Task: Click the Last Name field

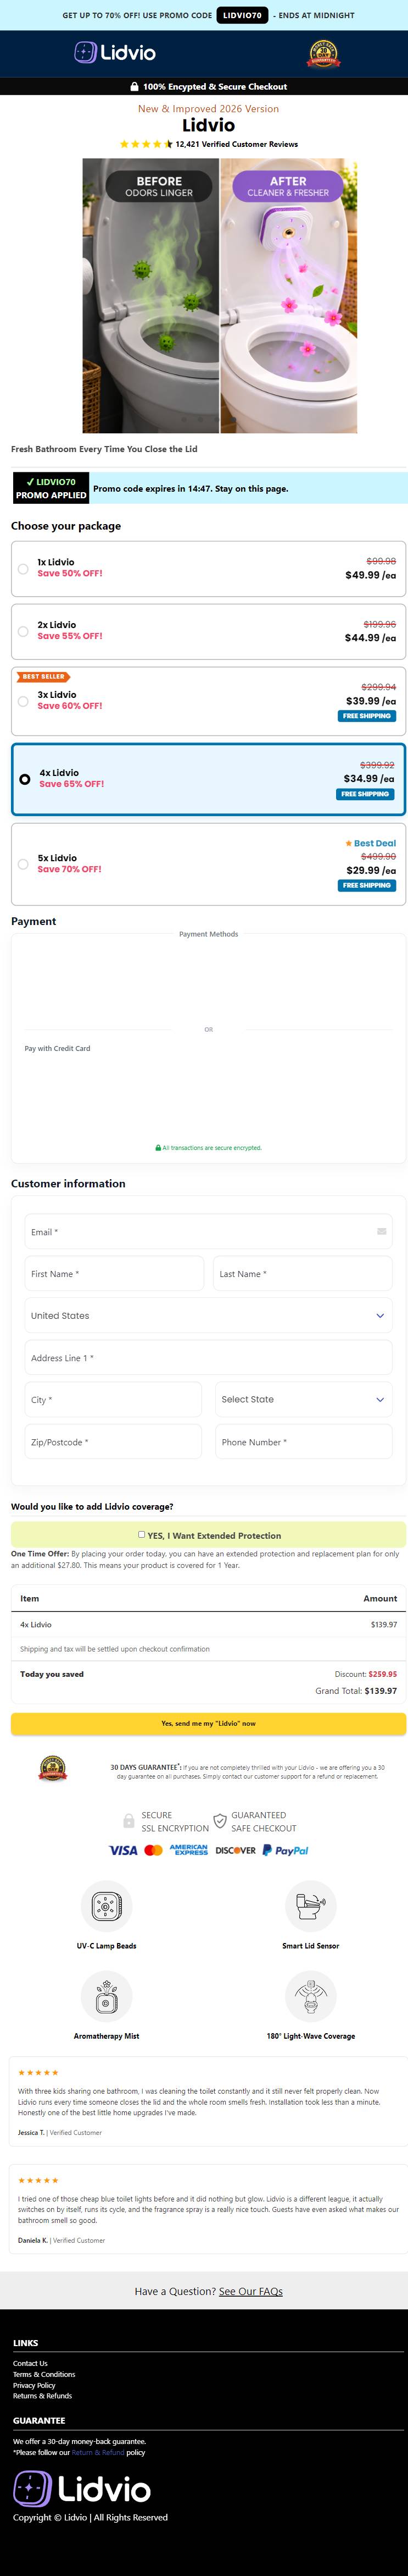Action: click(302, 1274)
